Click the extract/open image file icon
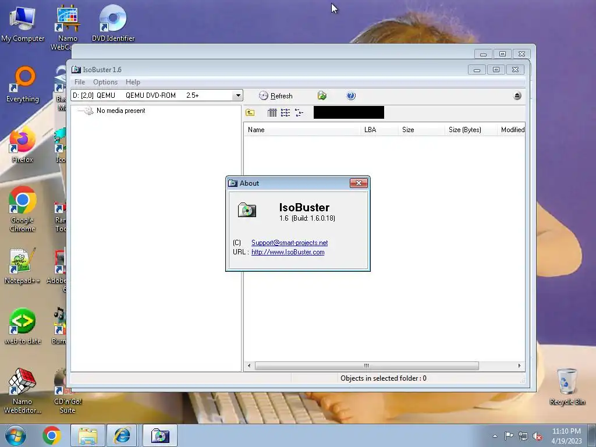 [322, 96]
